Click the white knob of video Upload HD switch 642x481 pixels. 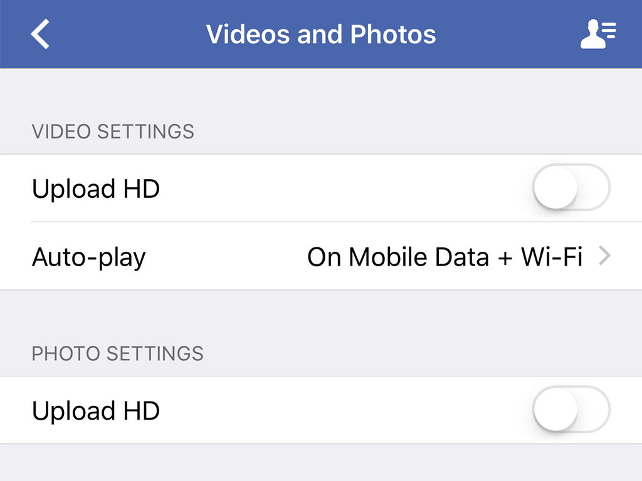tap(555, 187)
